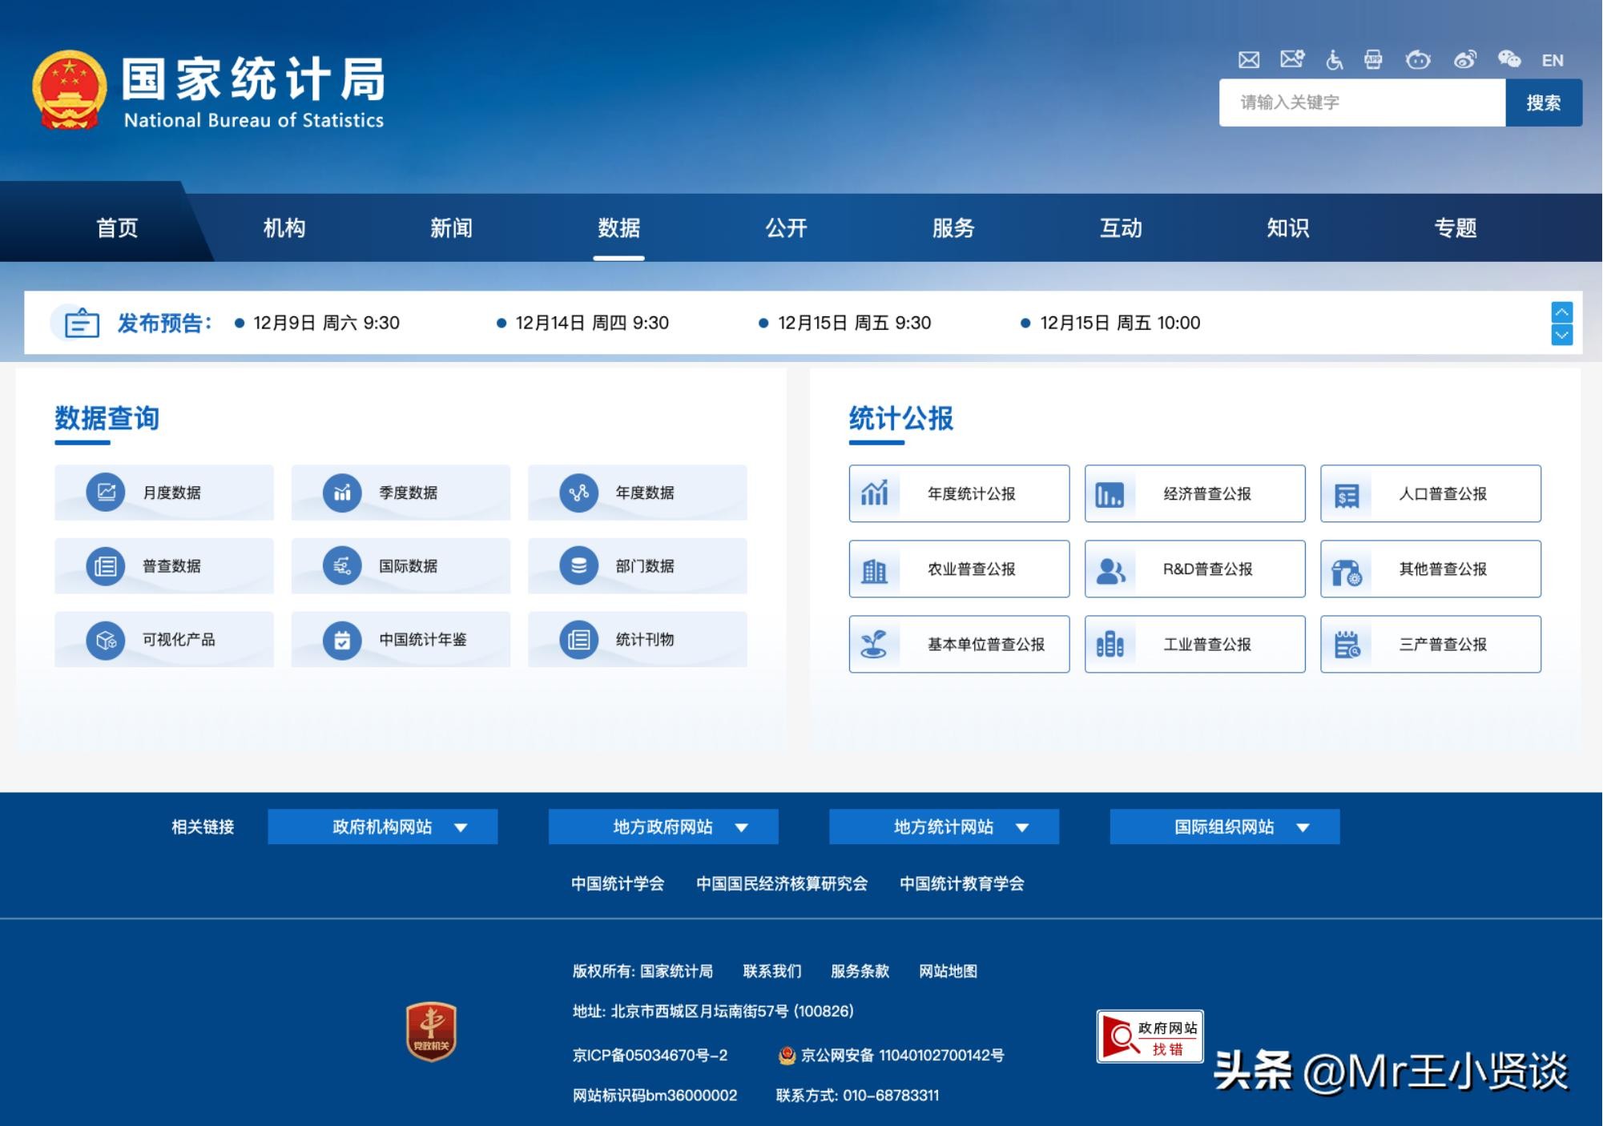Click the 中国统计年鉴 calendar icon
1603x1126 pixels.
(x=342, y=640)
